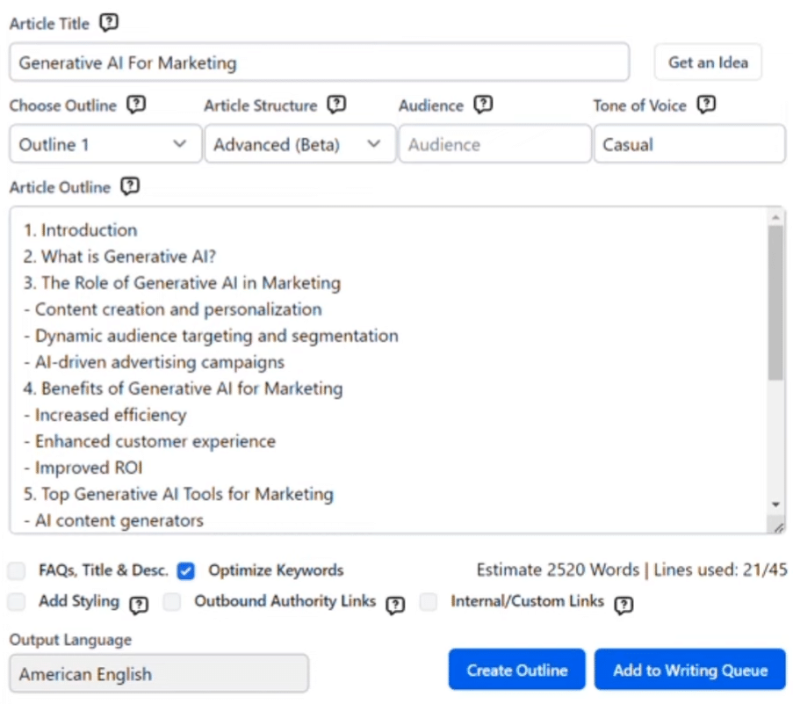This screenshot has width=793, height=704.
Task: Click the 'Increased efficiency' outline line
Action: pyautogui.click(x=105, y=415)
